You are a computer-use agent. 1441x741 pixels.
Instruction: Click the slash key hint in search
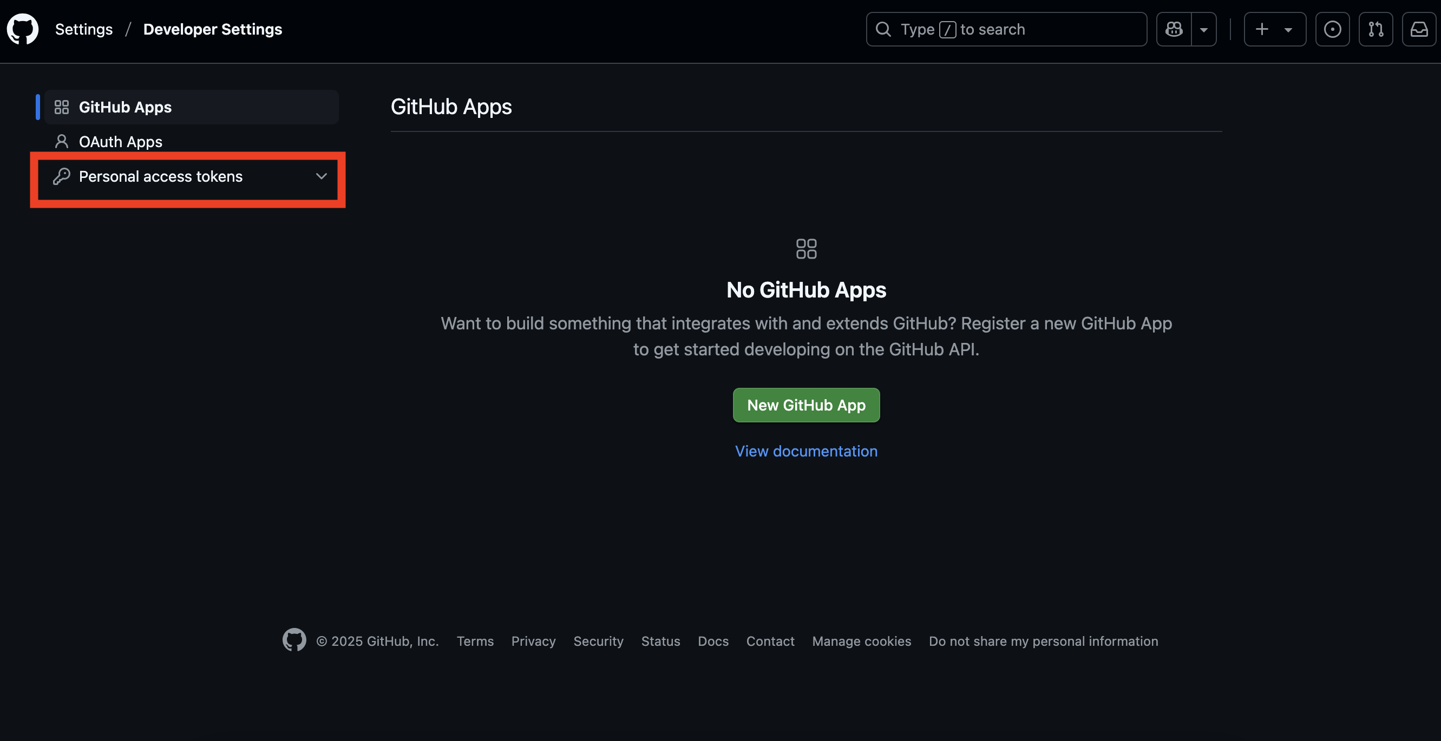(947, 29)
